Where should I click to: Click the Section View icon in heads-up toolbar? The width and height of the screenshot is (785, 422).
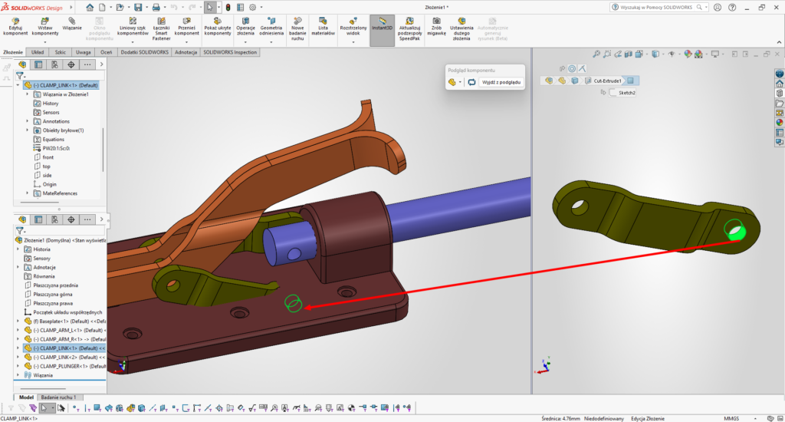tap(629, 54)
